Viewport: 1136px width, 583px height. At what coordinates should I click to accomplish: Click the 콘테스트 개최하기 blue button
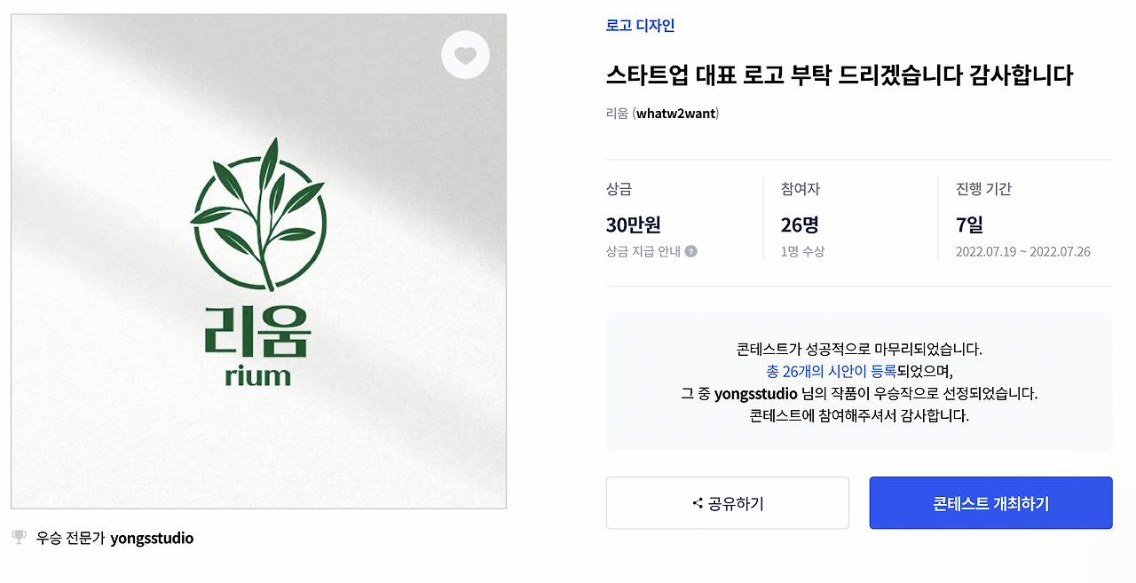990,502
